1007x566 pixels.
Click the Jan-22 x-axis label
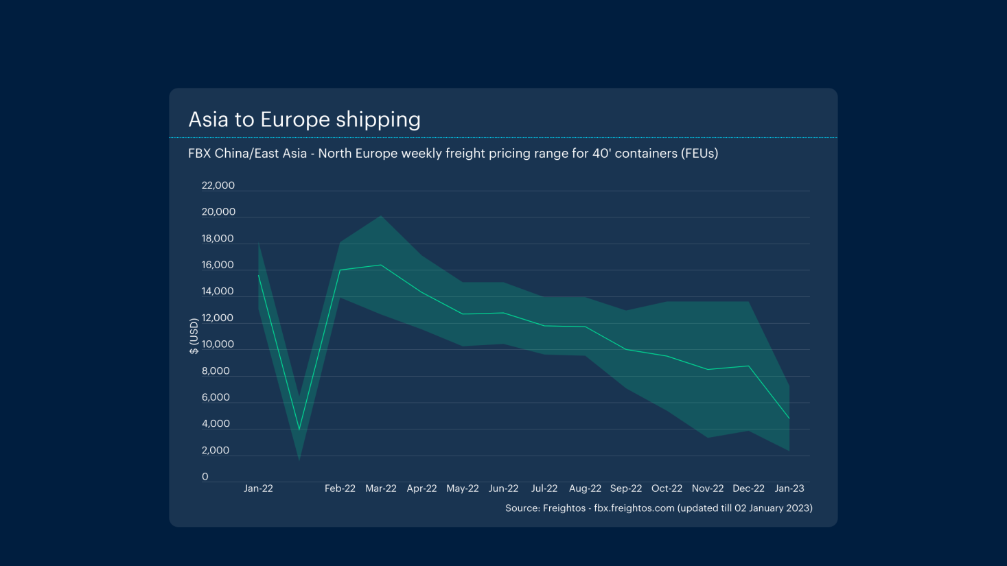[x=258, y=488]
